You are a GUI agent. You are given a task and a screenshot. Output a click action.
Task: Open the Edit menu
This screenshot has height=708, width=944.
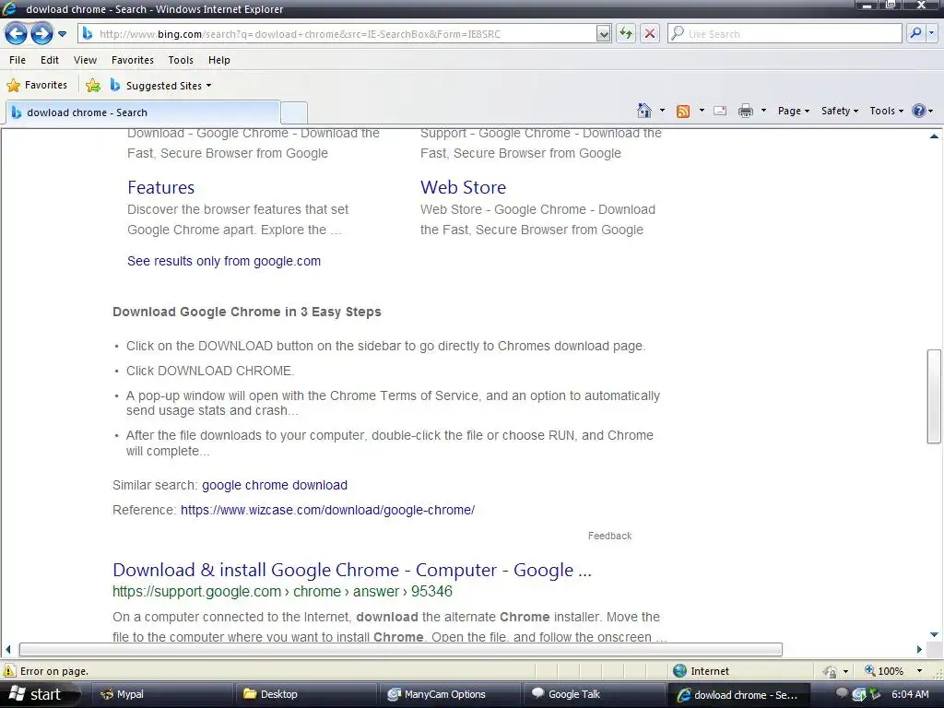tap(50, 60)
